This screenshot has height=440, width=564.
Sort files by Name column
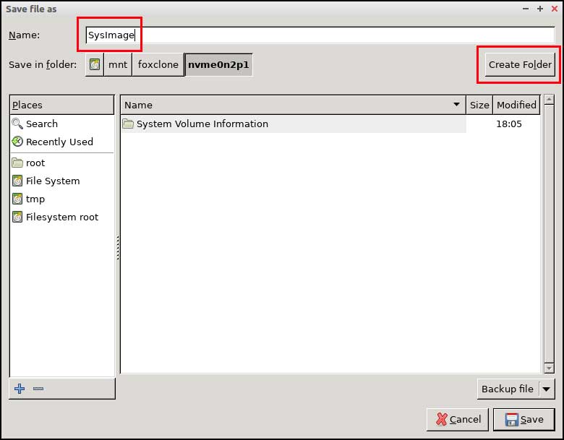pyautogui.click(x=293, y=105)
